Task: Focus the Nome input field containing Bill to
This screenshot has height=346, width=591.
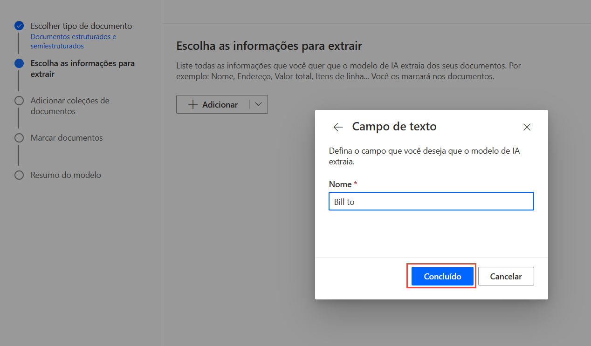Action: [x=431, y=202]
